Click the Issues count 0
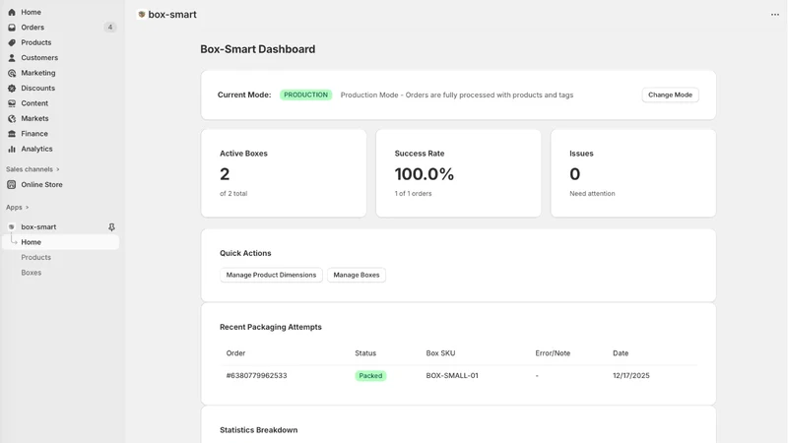Screen dimensions: 788x443 pyautogui.click(x=575, y=174)
